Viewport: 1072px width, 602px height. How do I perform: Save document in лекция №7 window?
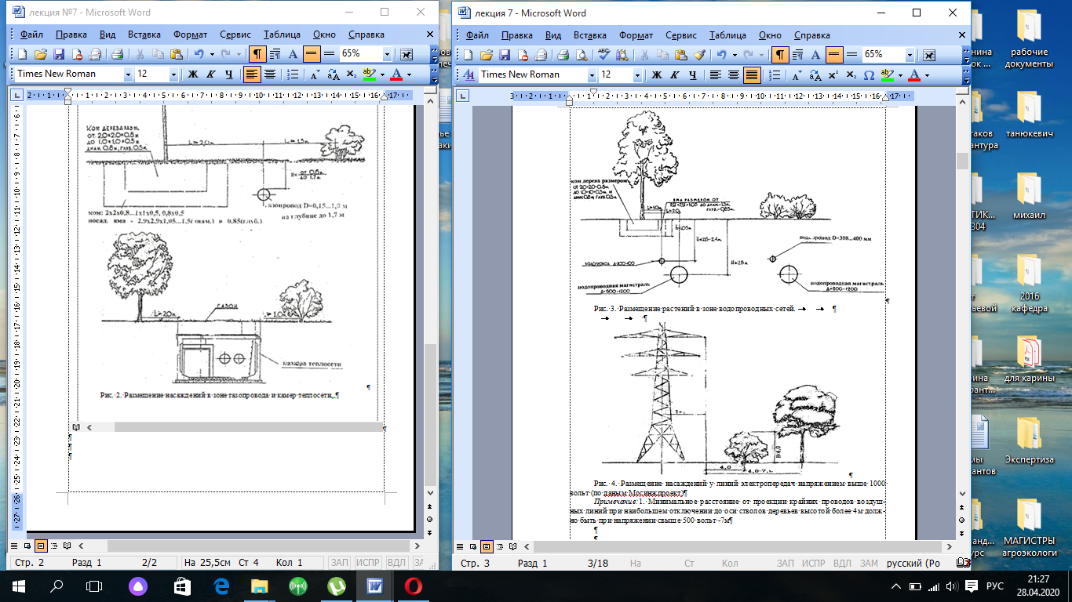(x=57, y=54)
